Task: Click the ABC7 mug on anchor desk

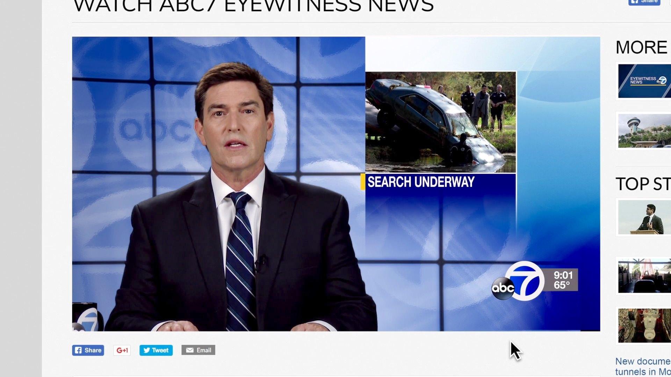Action: click(87, 318)
